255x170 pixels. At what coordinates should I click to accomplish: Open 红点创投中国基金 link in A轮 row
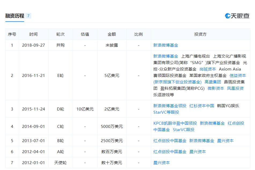coord(170,152)
